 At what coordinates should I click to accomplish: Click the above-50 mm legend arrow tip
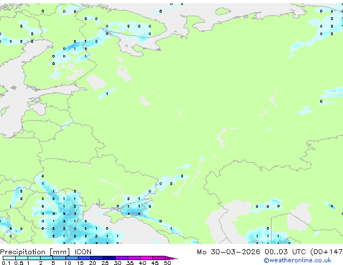[171, 258]
